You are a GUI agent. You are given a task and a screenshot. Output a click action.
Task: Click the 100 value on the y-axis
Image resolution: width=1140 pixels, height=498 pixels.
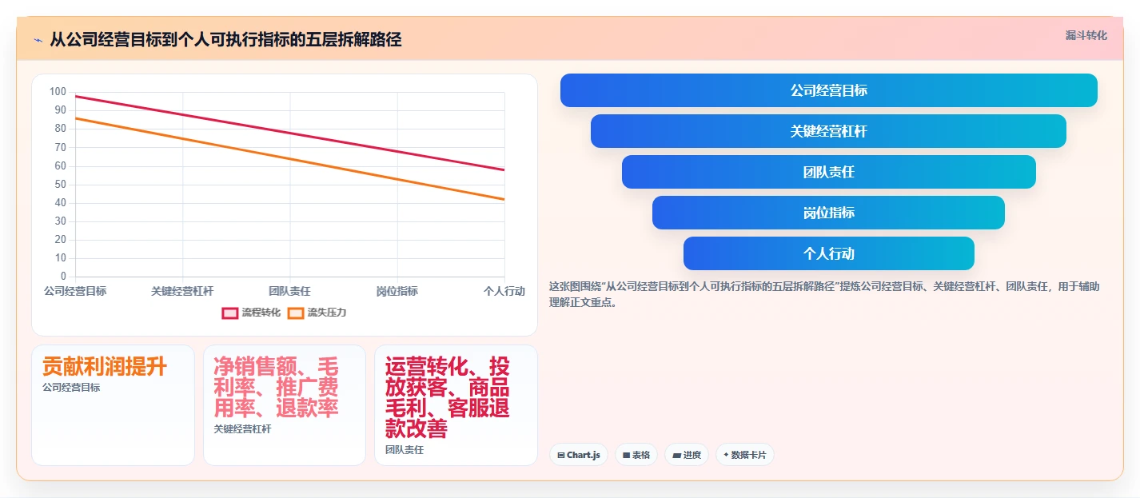(x=58, y=92)
